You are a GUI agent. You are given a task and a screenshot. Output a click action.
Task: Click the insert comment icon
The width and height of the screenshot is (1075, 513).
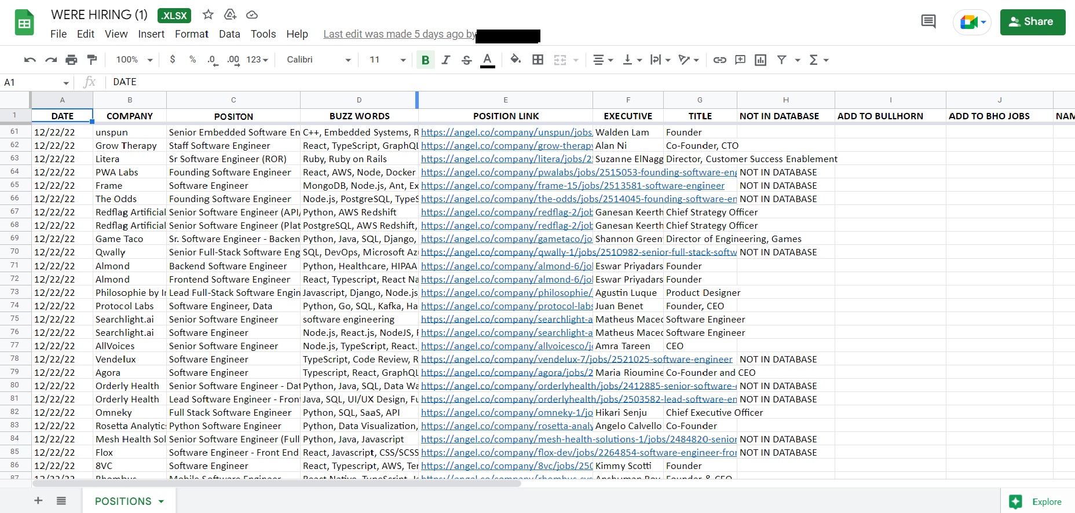tap(740, 60)
